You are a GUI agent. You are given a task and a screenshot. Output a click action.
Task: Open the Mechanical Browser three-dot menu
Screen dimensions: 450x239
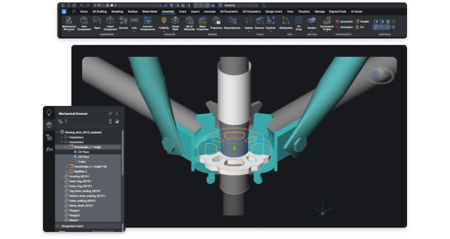pos(117,114)
